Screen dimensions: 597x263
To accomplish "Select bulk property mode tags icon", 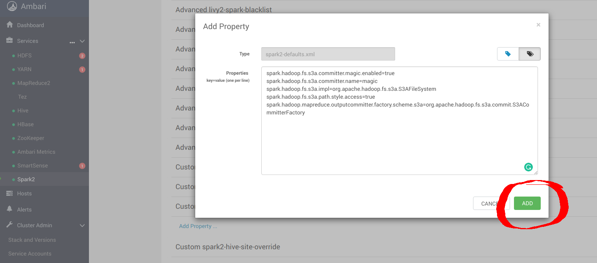I will [530, 54].
